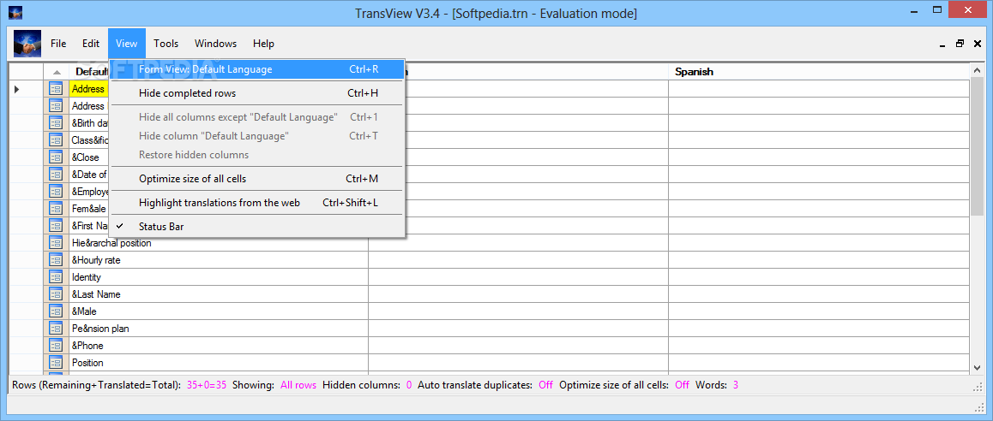Click the sort arrow in the grid header
993x421 pixels.
click(x=57, y=72)
